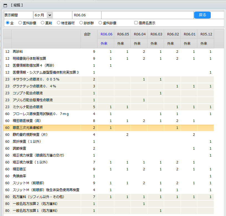Viewport: 226px width, 216px height.
Task: Click the R06.06 period input field
Action: (87, 15)
